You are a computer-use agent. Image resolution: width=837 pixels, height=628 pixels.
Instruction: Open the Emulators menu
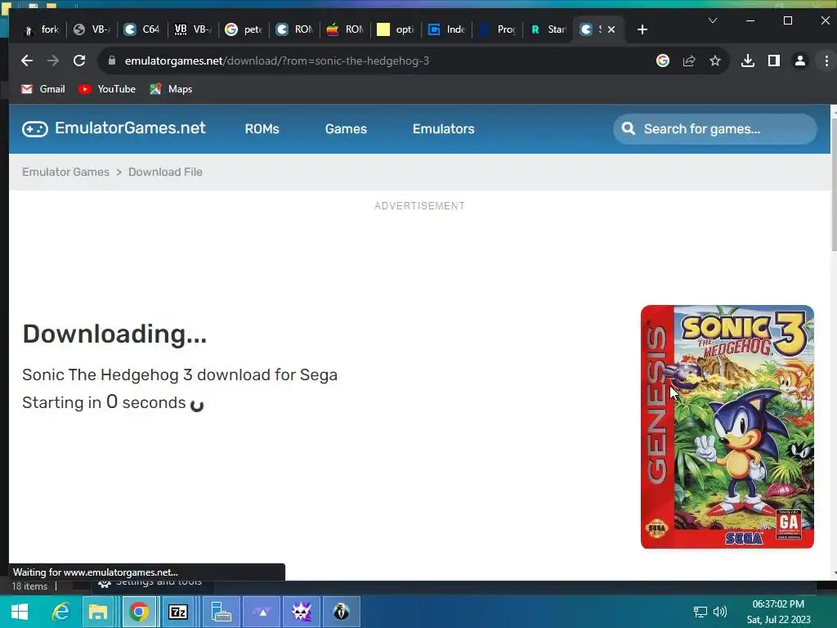click(444, 128)
